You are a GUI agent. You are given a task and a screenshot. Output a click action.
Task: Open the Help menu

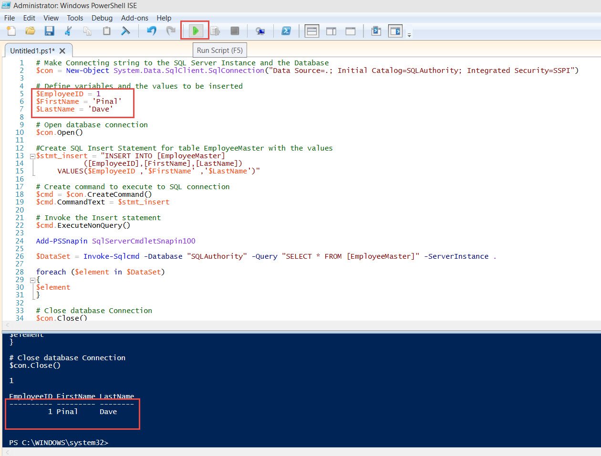coord(164,18)
